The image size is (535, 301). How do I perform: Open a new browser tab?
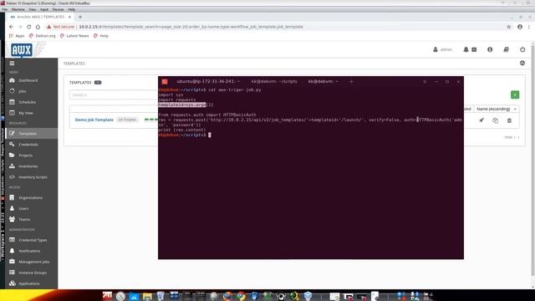tap(80, 17)
